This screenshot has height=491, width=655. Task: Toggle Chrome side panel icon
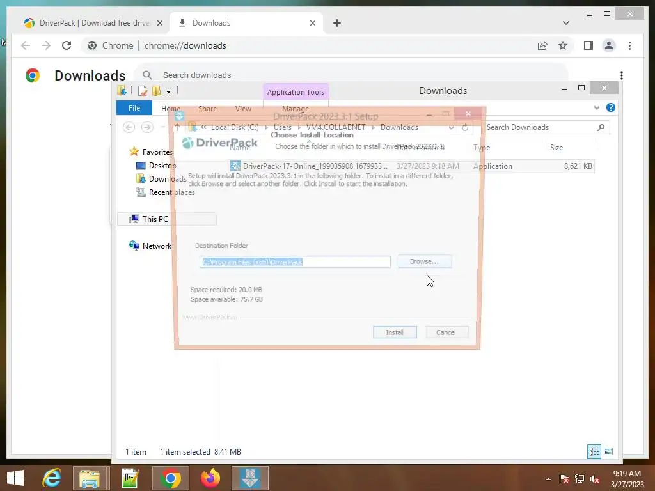point(588,45)
